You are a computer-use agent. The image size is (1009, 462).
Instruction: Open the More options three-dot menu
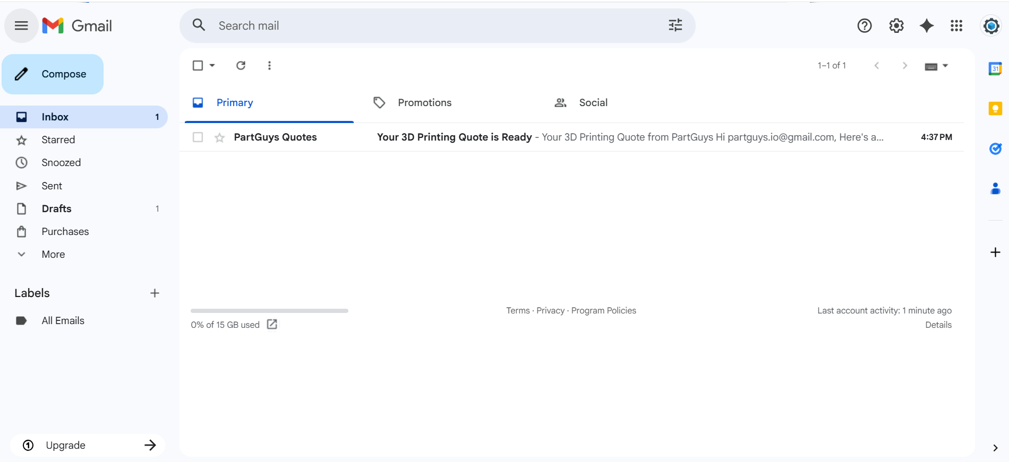(x=269, y=65)
